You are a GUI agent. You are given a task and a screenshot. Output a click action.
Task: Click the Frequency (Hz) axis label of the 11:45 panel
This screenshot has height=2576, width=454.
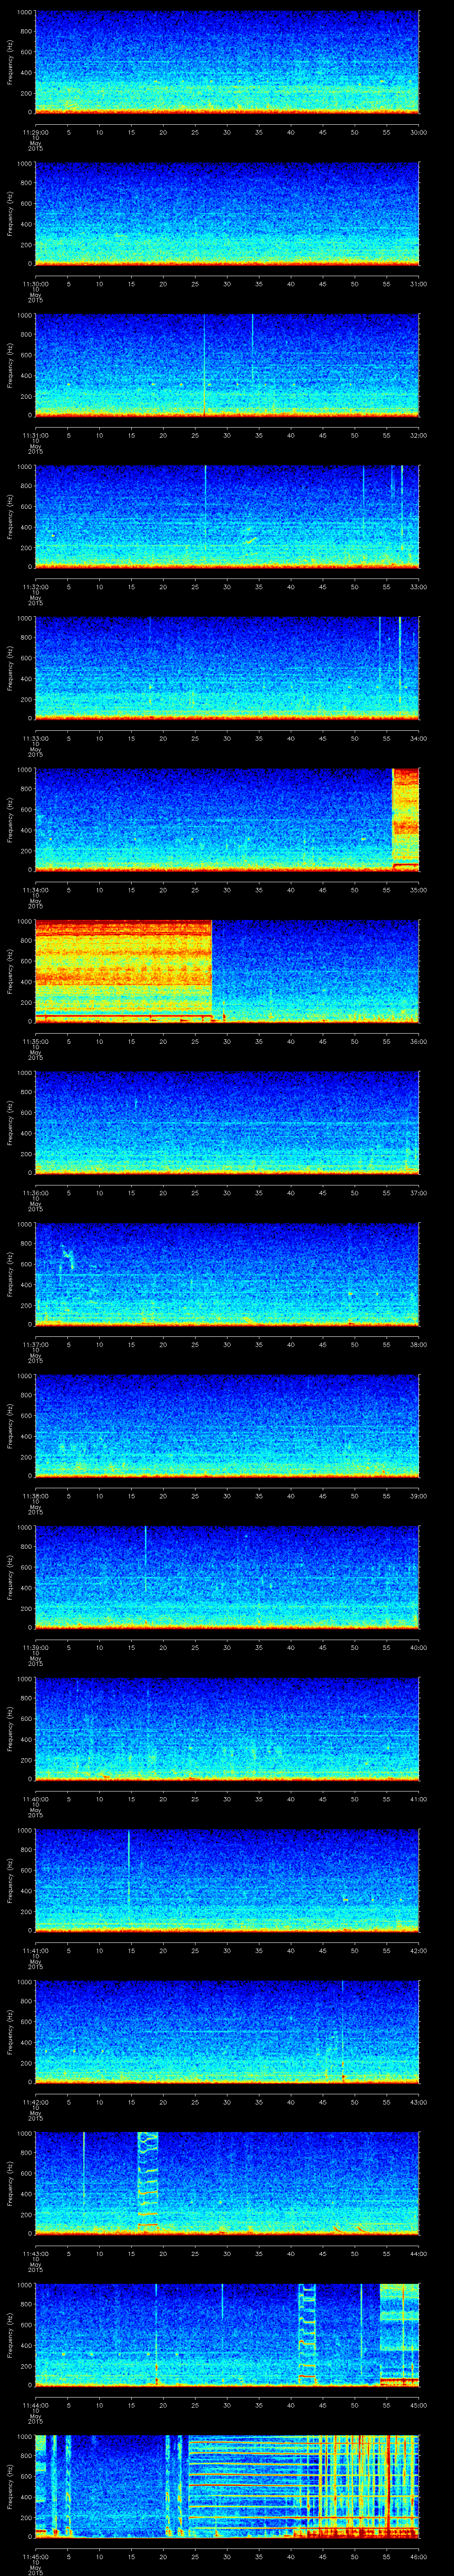click(x=10, y=2487)
